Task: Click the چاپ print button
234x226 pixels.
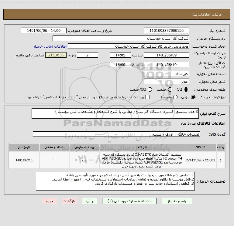Action: (90, 201)
